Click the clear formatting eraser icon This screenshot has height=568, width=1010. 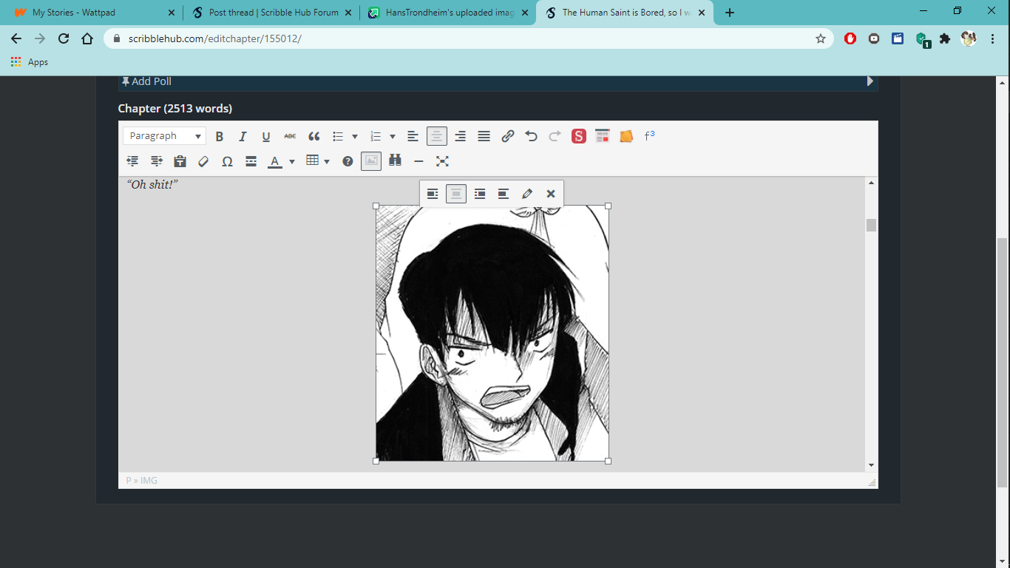click(x=203, y=161)
